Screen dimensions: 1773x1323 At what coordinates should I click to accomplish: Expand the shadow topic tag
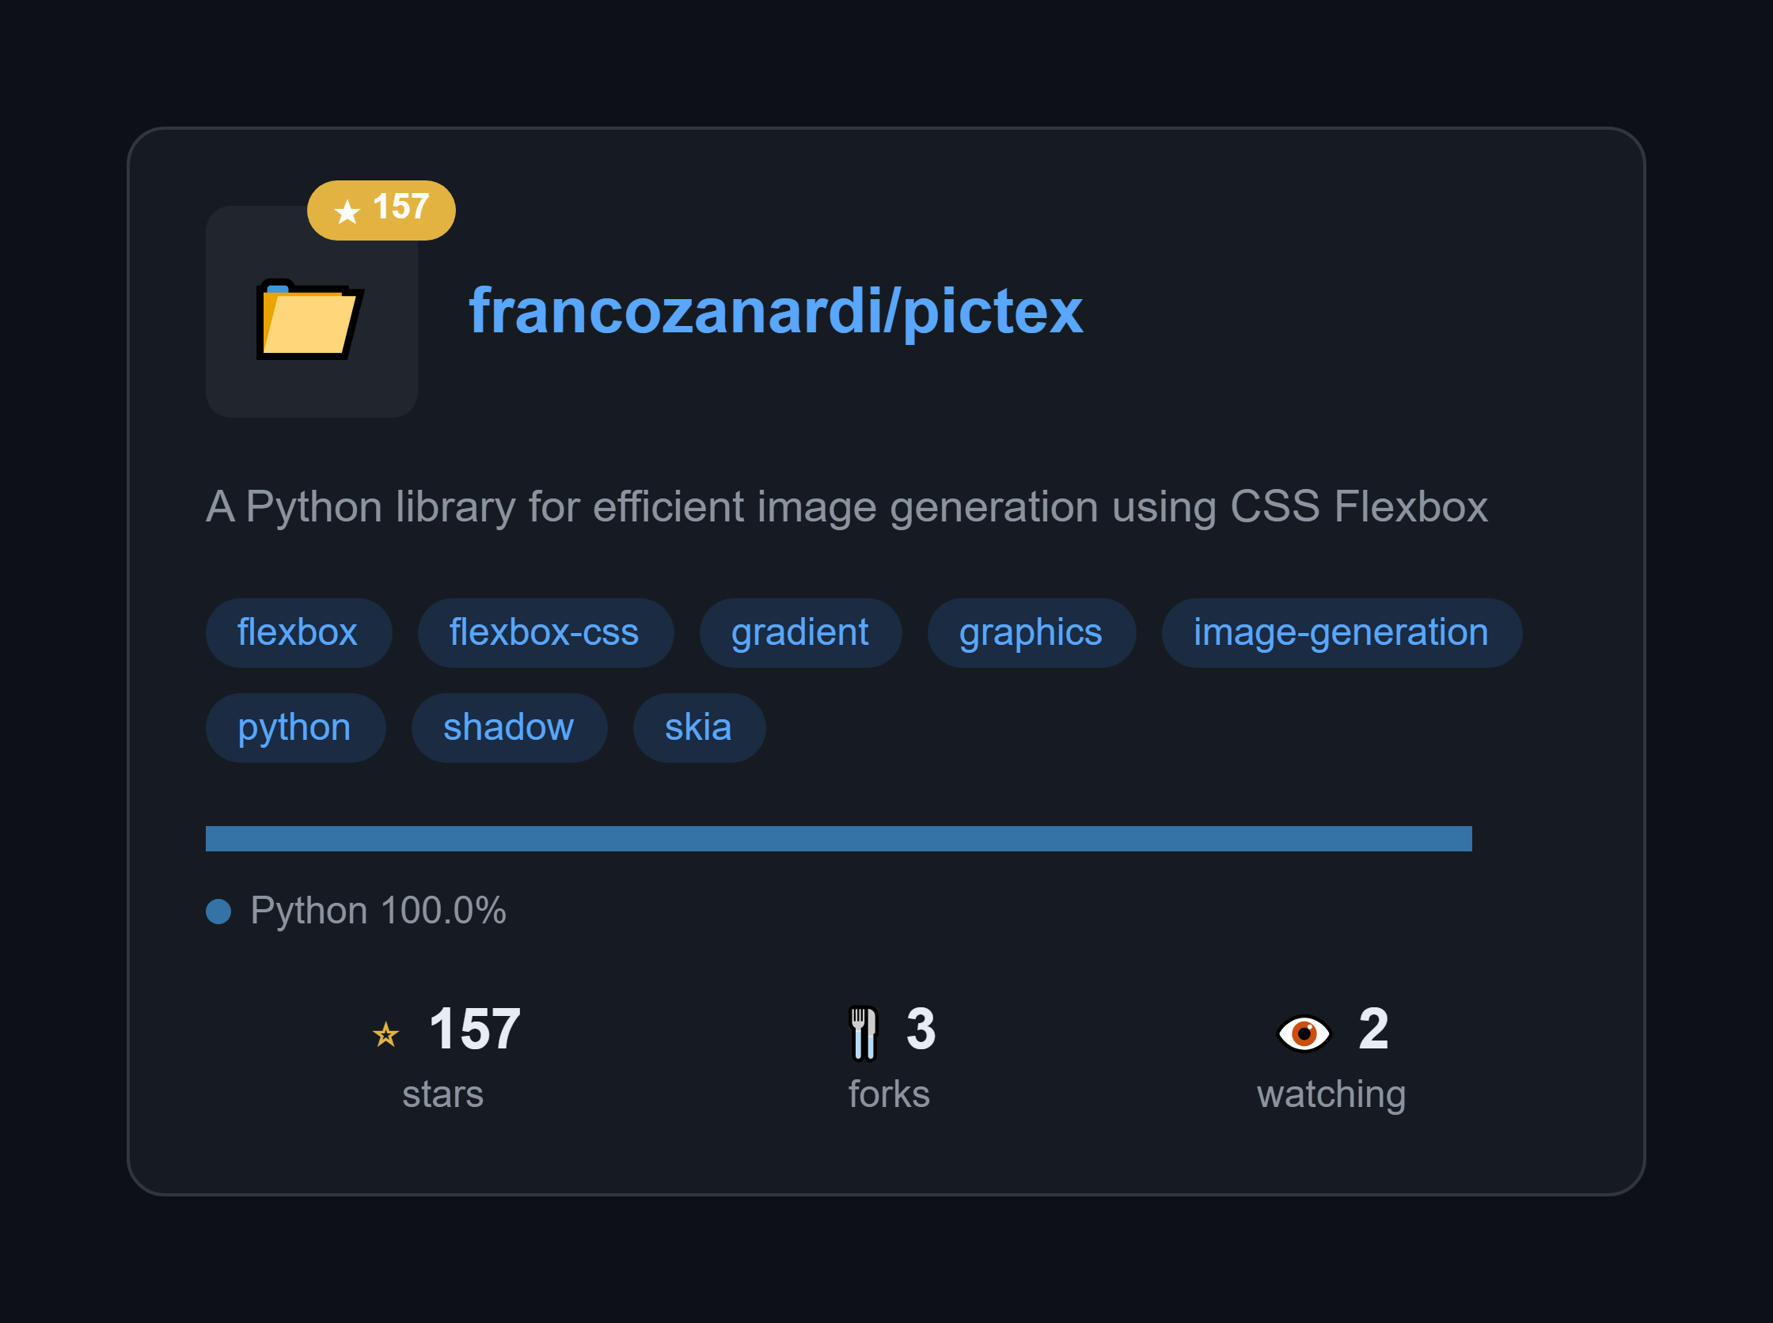click(x=508, y=727)
